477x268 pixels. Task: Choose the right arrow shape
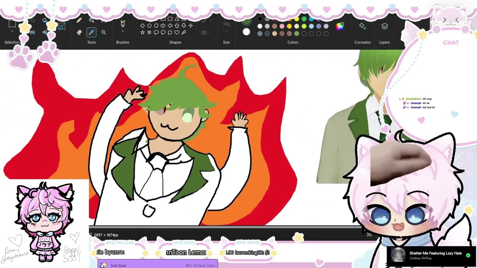(x=163, y=26)
